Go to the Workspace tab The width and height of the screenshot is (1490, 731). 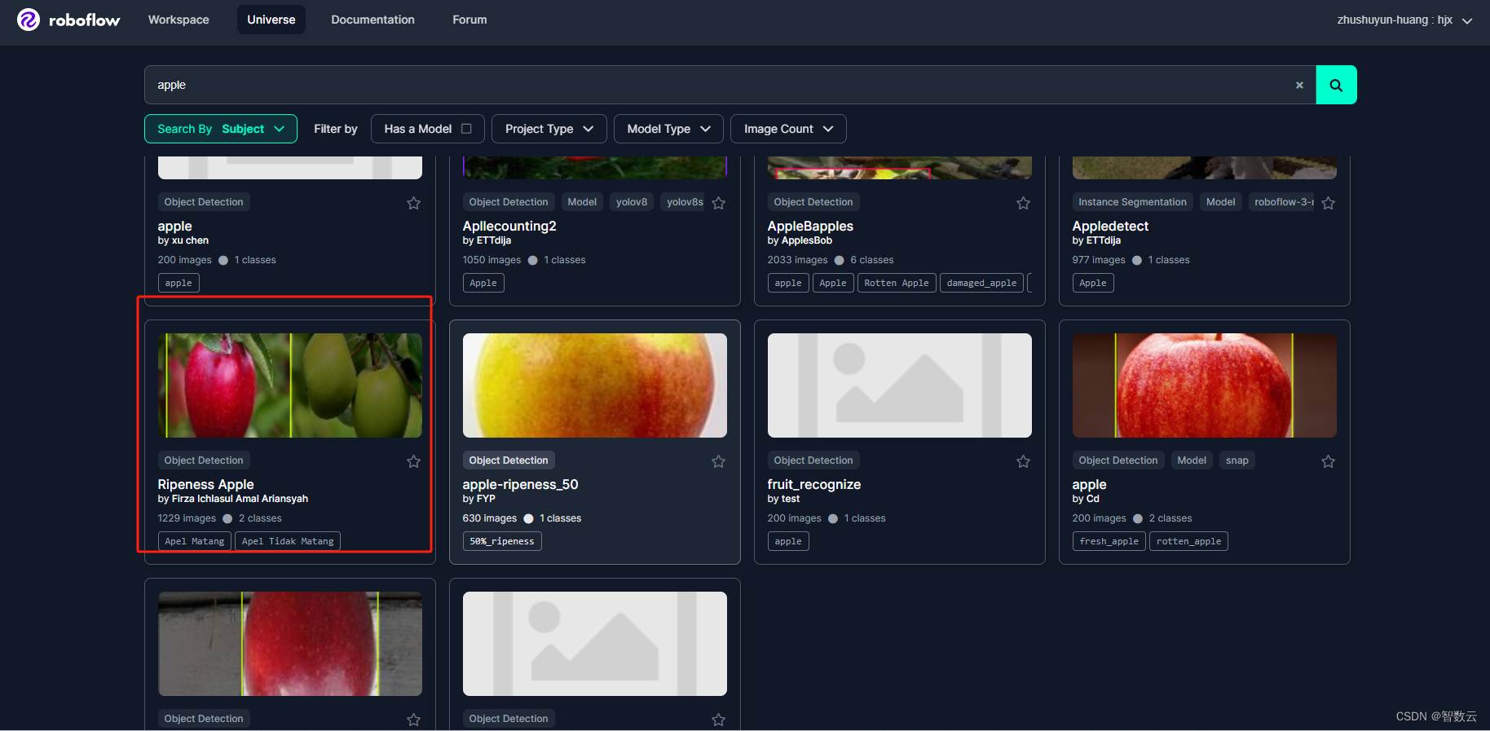pos(179,20)
